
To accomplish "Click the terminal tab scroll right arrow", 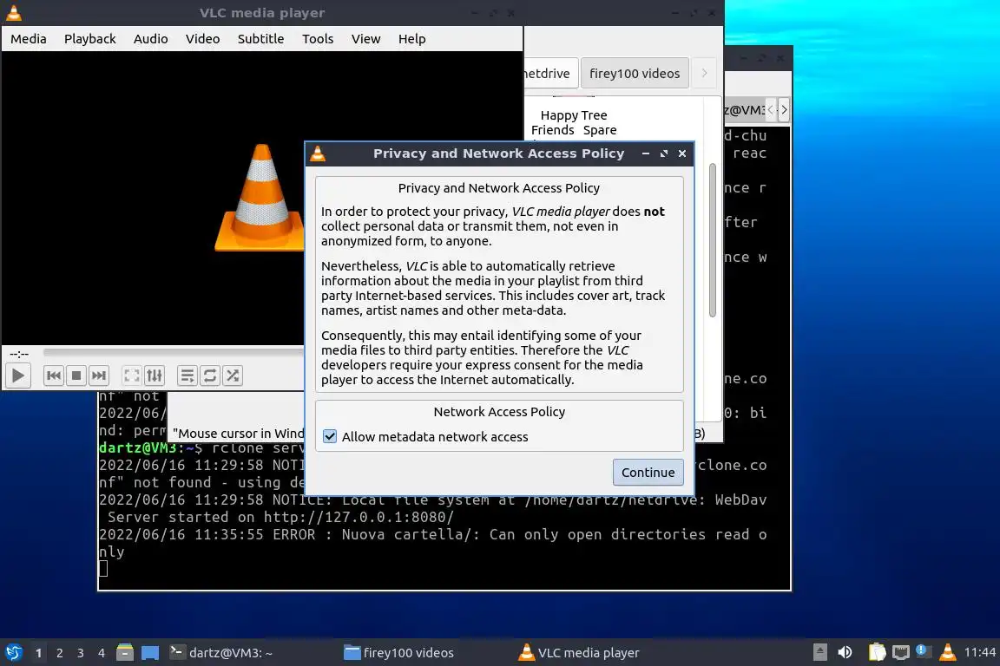I will [785, 109].
